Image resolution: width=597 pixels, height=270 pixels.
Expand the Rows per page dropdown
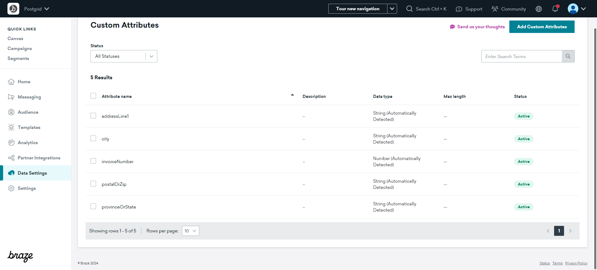pyautogui.click(x=190, y=231)
